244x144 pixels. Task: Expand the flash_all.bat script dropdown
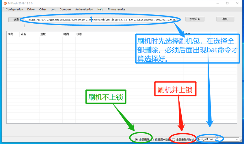pyautogui.click(x=237, y=139)
